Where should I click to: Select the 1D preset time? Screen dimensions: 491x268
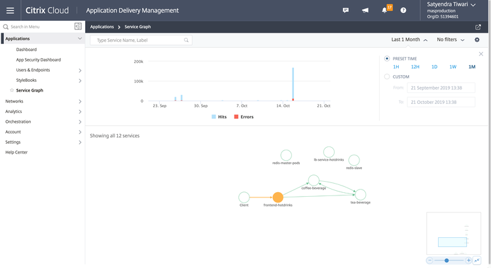434,67
